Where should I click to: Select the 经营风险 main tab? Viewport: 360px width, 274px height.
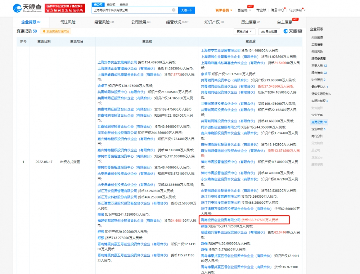click(104, 22)
